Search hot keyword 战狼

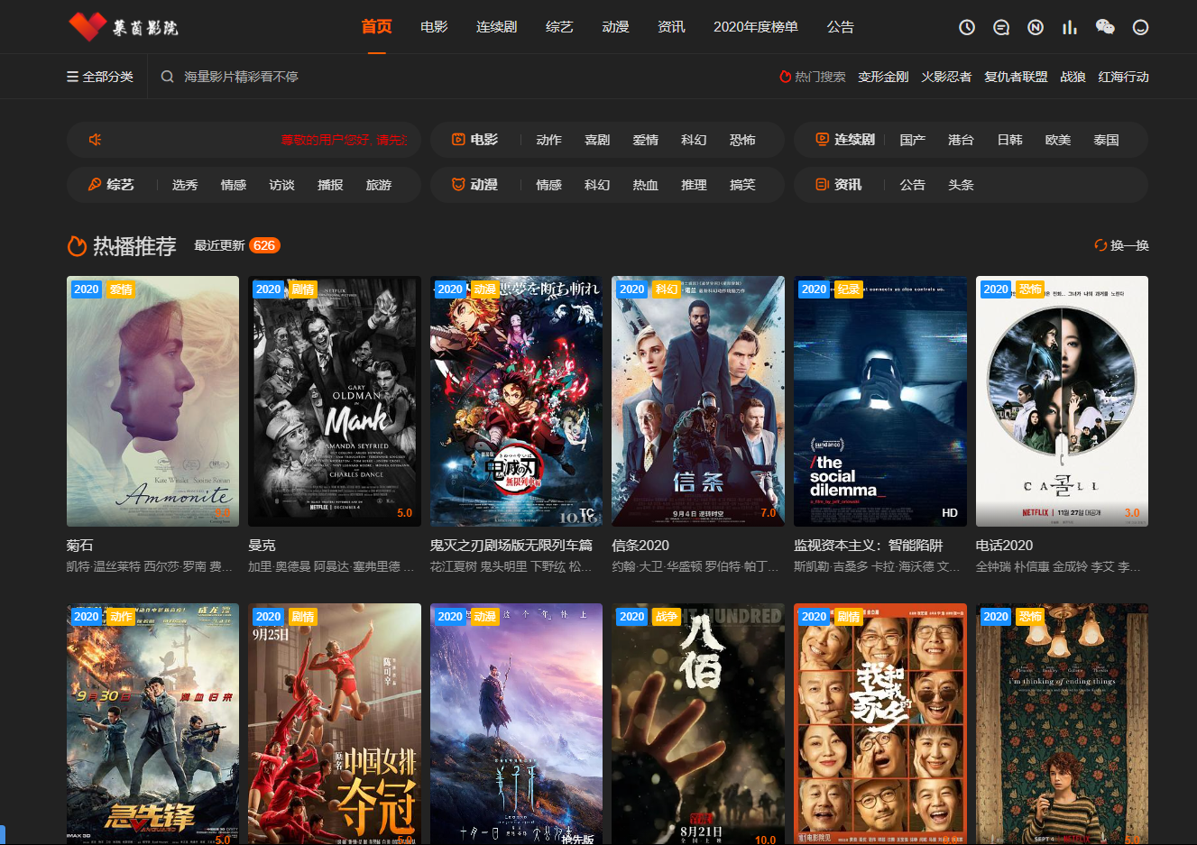point(1073,77)
